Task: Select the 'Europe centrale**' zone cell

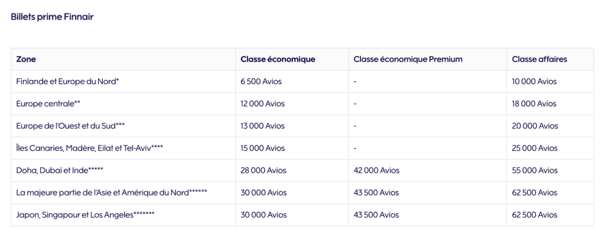Action: [x=48, y=104]
